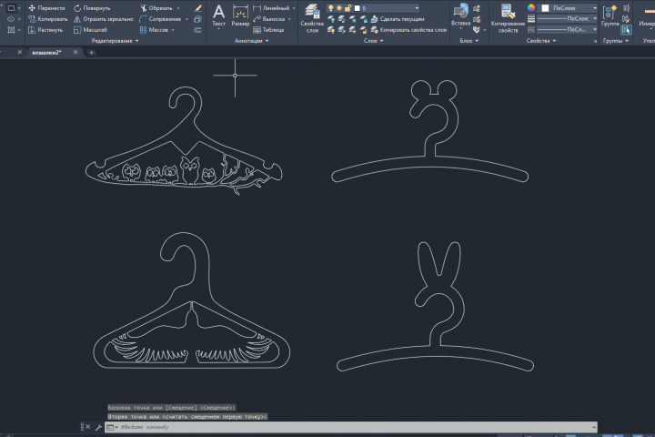
Task: Click Make Current (Сделать текущим) layer
Action: pos(398,19)
